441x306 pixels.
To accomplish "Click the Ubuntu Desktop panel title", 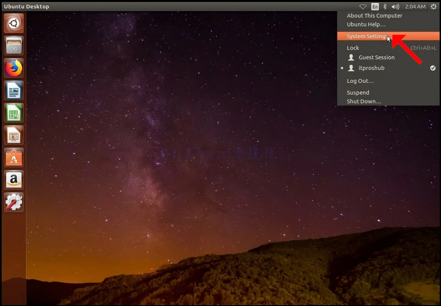I will pos(27,6).
